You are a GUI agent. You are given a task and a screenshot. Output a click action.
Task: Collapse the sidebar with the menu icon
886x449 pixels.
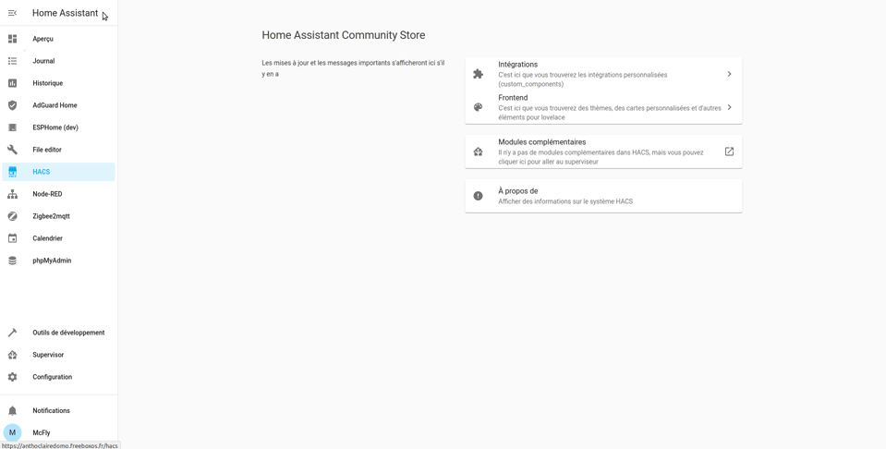pos(12,13)
